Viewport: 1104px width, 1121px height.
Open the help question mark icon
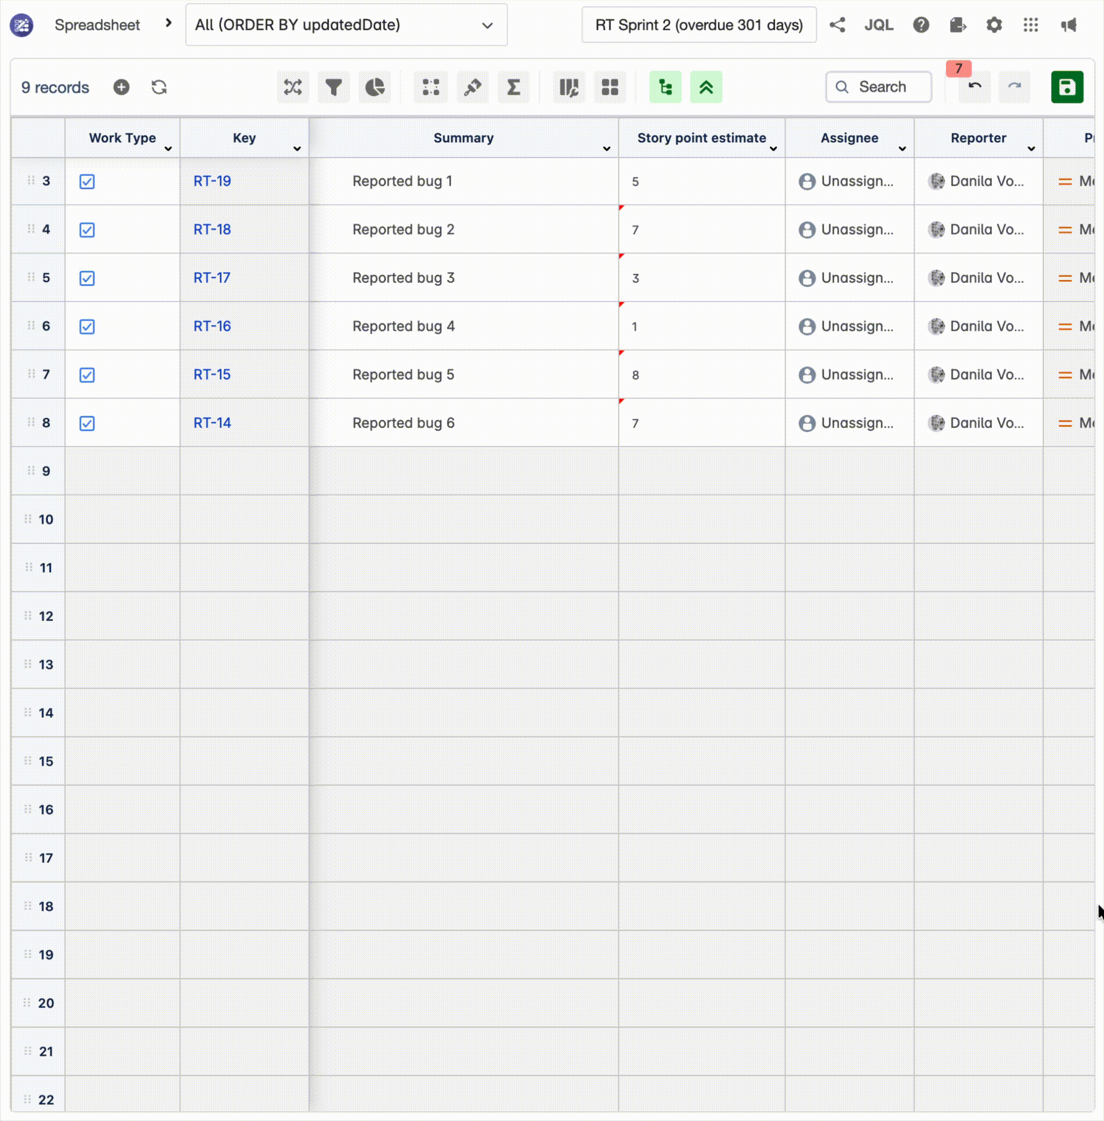coord(921,25)
